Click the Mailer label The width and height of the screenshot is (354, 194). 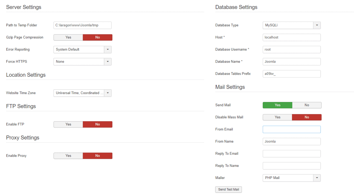[220, 178]
